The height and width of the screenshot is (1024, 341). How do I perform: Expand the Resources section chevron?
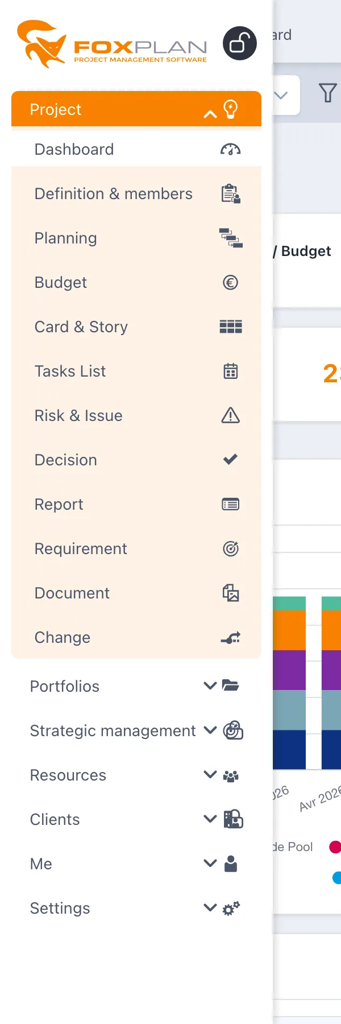coord(210,775)
